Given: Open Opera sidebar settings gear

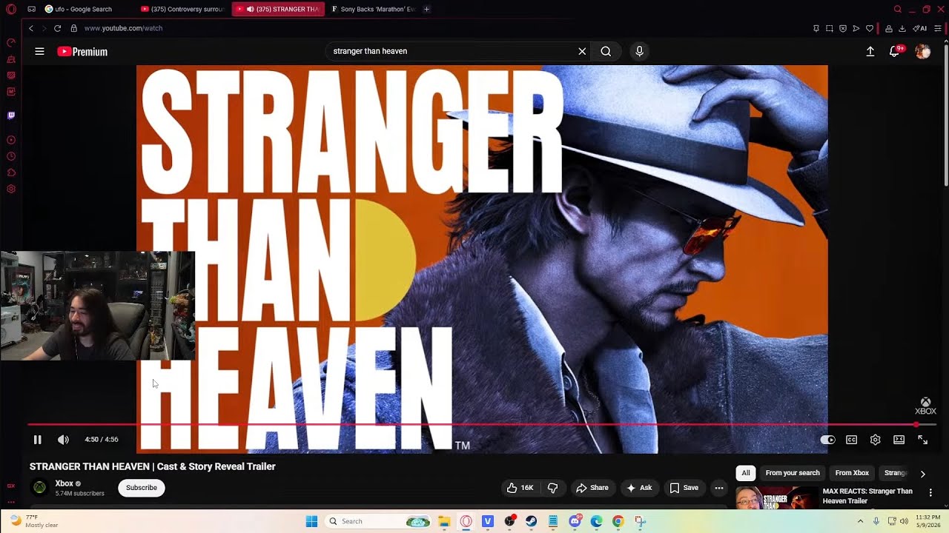Looking at the screenshot, I should (x=11, y=189).
